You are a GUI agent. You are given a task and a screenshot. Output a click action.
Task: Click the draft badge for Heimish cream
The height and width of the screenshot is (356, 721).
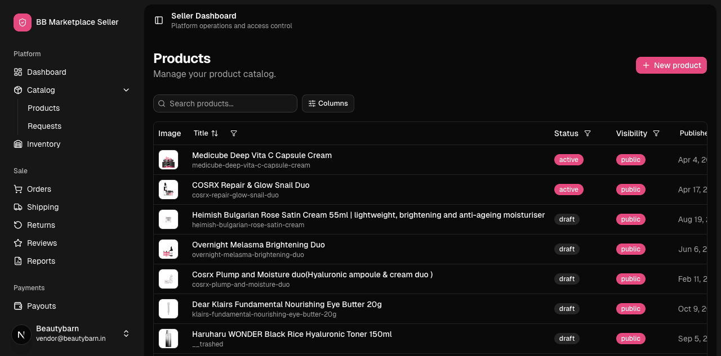(567, 219)
